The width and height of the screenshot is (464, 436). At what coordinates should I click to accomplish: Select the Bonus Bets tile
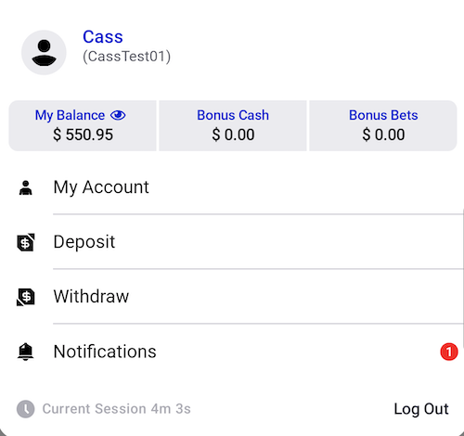pyautogui.click(x=383, y=125)
